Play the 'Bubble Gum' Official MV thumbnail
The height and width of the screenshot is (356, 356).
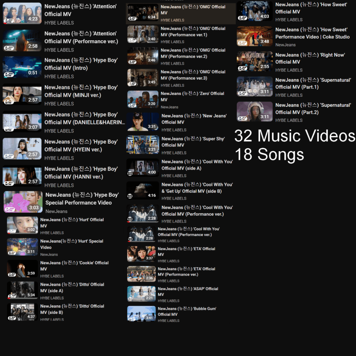pos(141,314)
